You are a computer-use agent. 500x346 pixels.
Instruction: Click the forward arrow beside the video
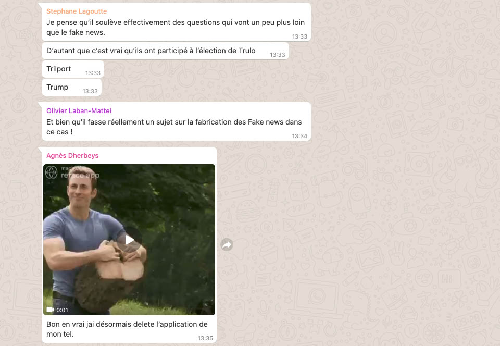(x=227, y=244)
